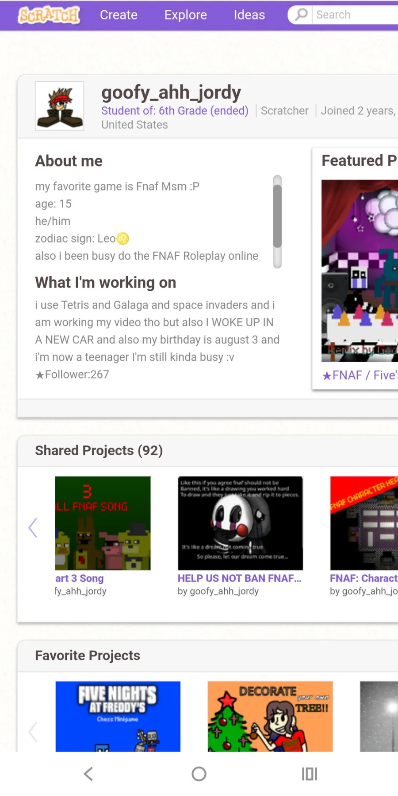Click the 'Scratcher' status text
The image size is (398, 796).
pyautogui.click(x=285, y=110)
